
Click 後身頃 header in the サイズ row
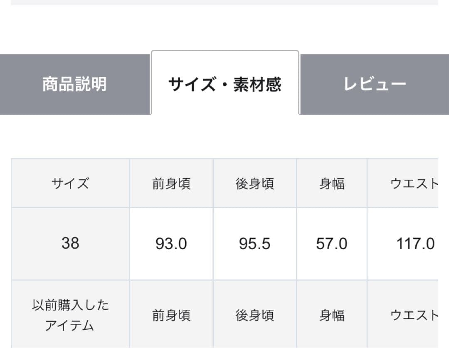click(x=255, y=183)
